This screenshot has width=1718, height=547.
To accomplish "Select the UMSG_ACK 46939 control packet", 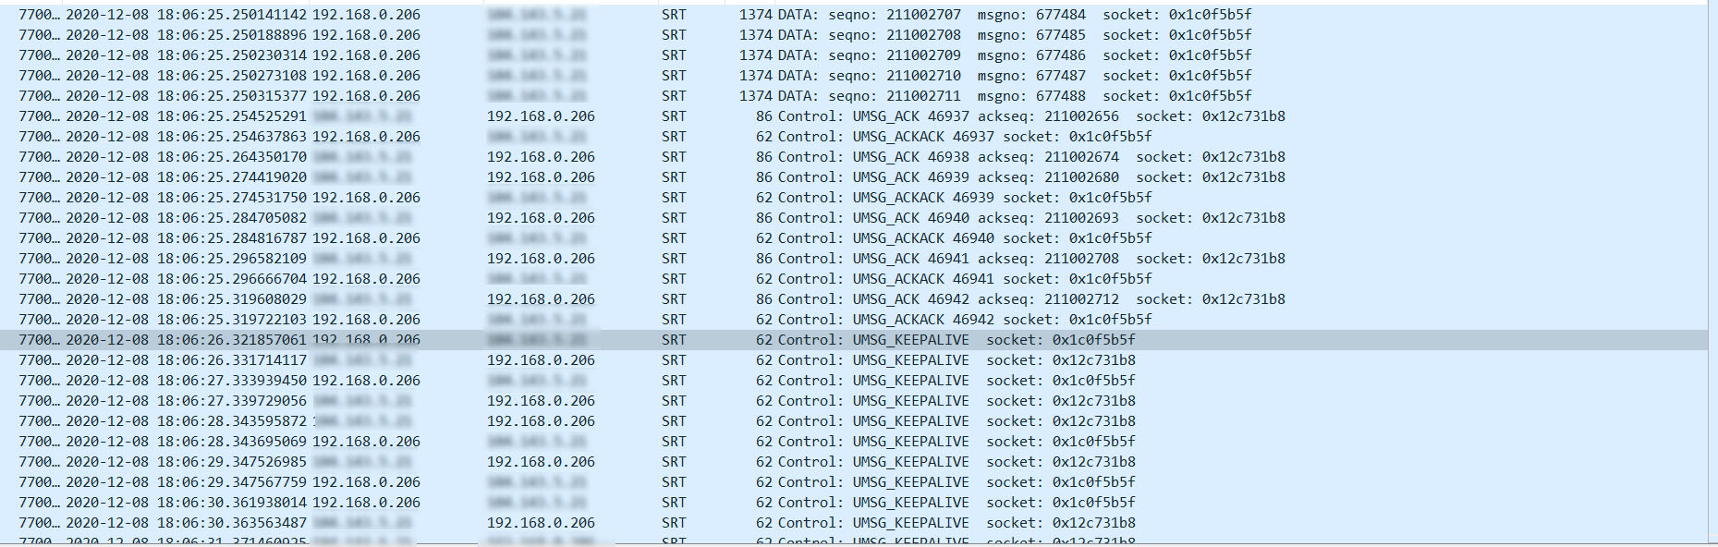I will 832,176.
